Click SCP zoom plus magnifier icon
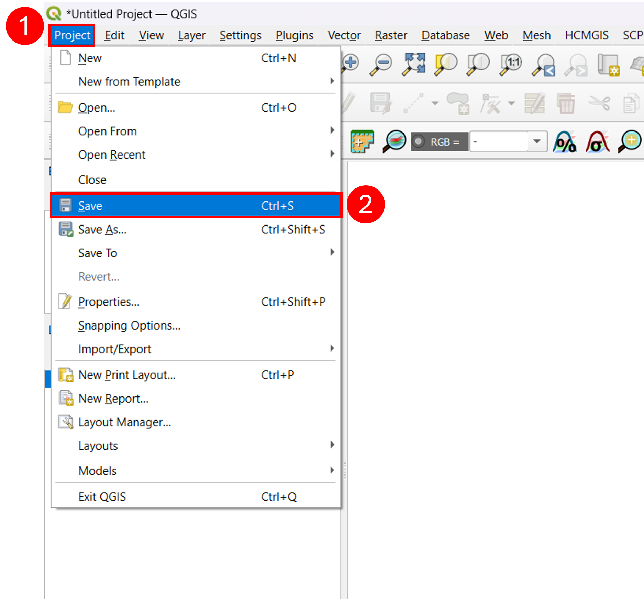 630,141
